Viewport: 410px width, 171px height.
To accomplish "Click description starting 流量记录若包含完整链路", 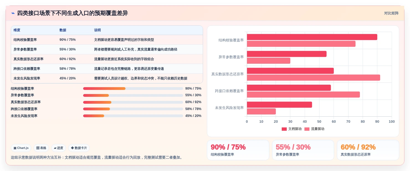I will point(129,69).
